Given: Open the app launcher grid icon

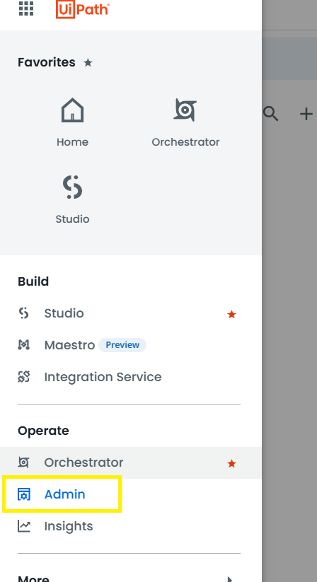Looking at the screenshot, I should tap(26, 8).
